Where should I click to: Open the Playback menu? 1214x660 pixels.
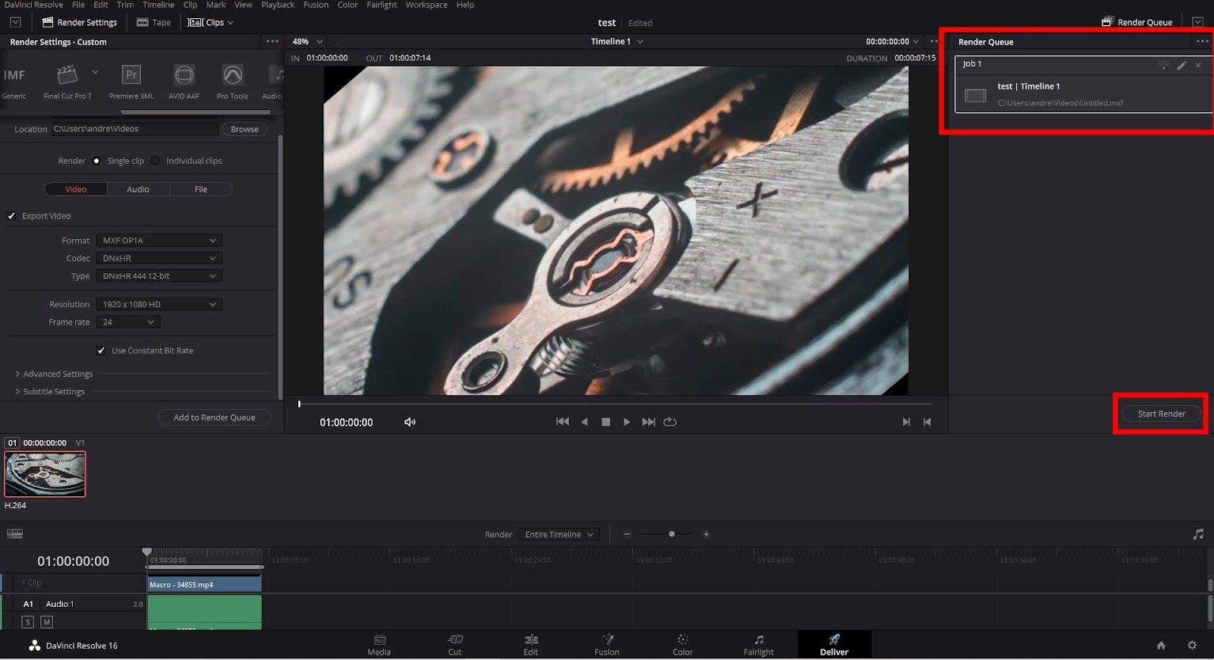pyautogui.click(x=278, y=5)
